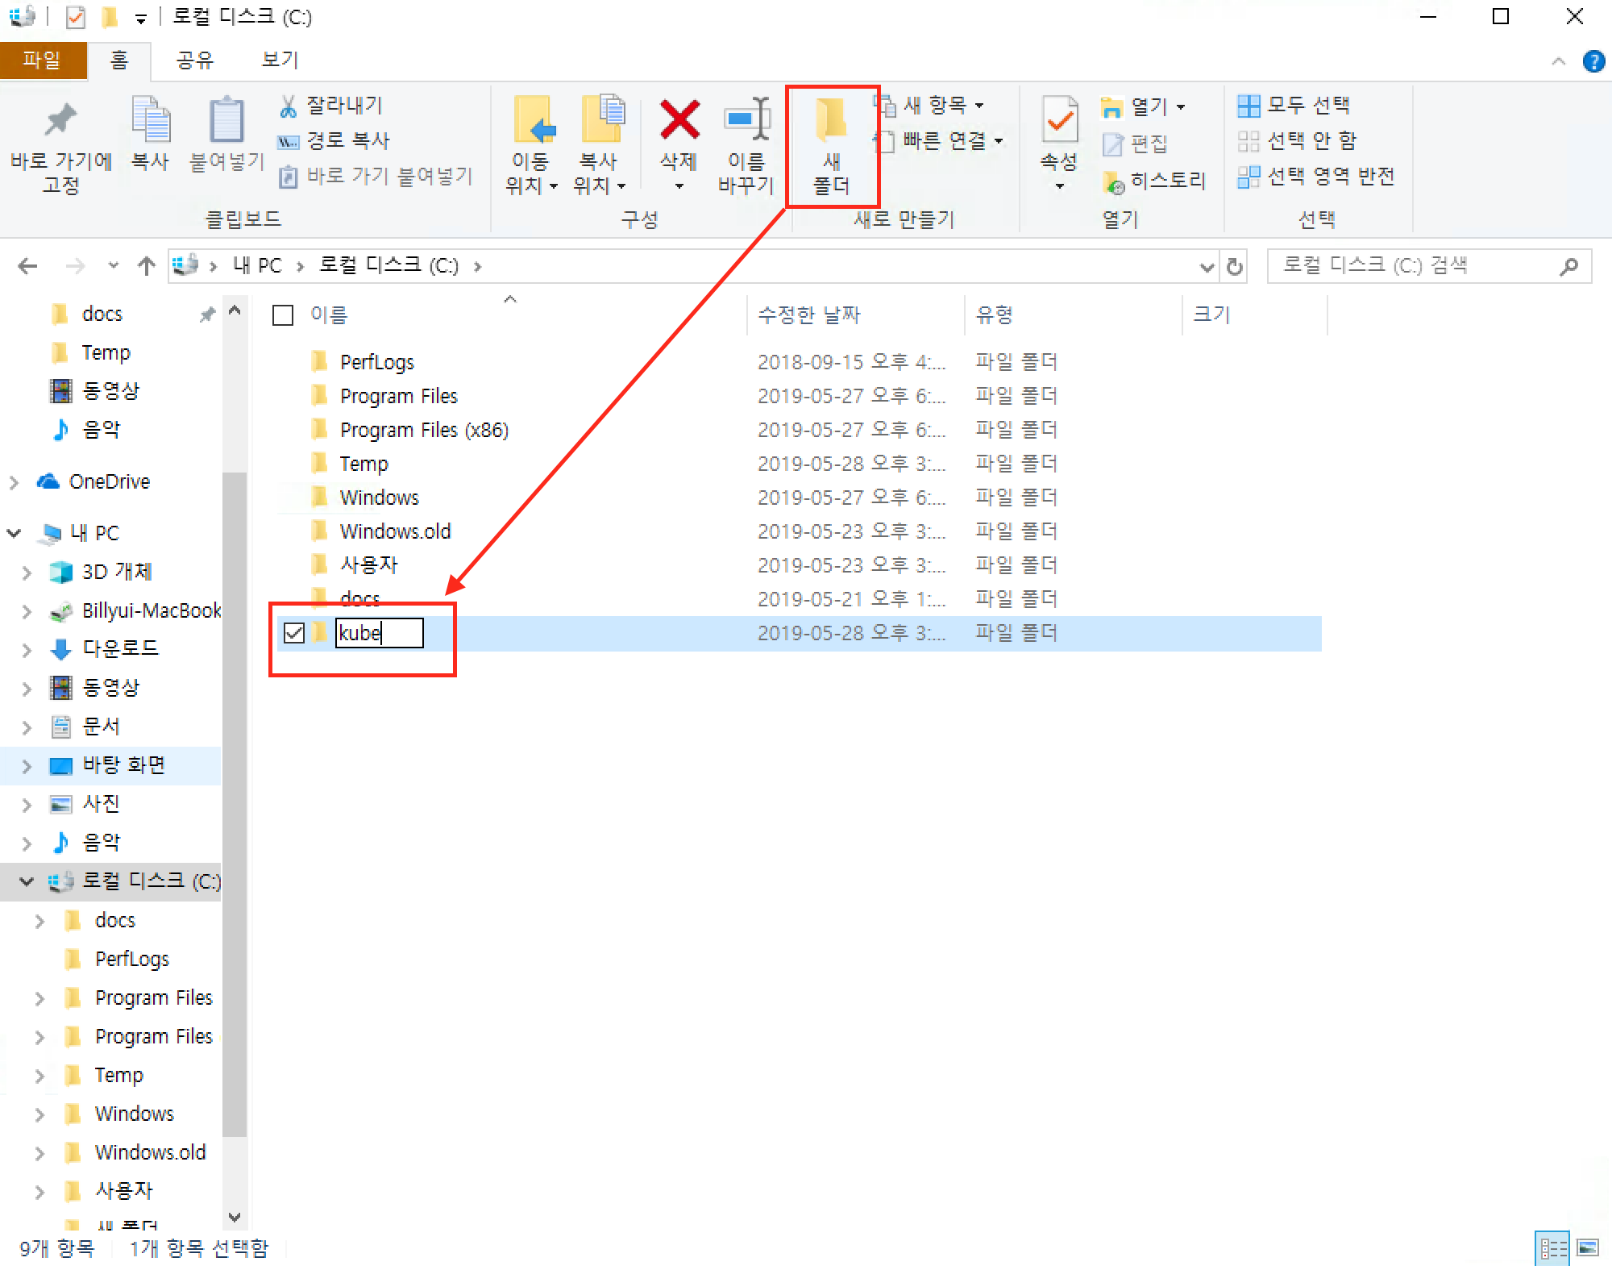Click the red Delete (삭제) icon

679,121
